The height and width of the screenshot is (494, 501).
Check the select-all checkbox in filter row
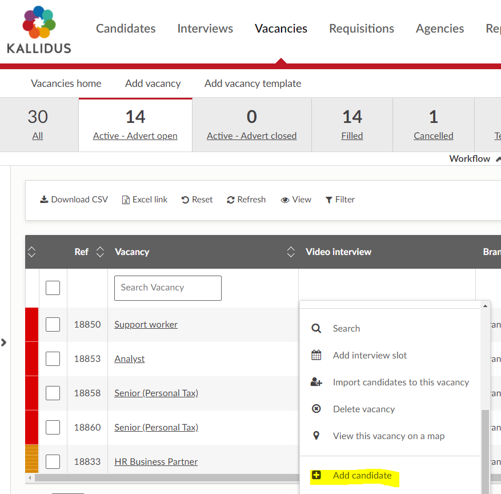53,288
